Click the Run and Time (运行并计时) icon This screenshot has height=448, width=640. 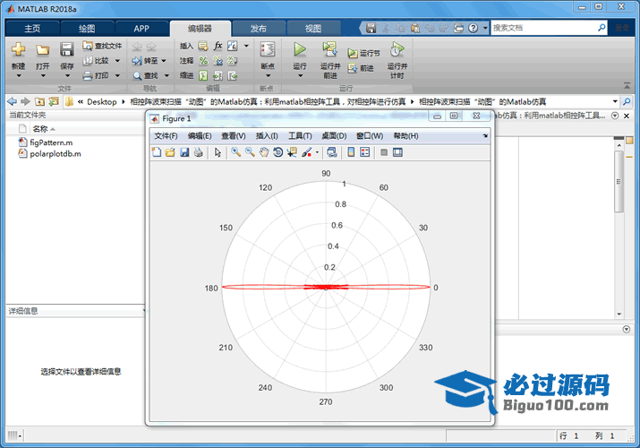pyautogui.click(x=397, y=49)
